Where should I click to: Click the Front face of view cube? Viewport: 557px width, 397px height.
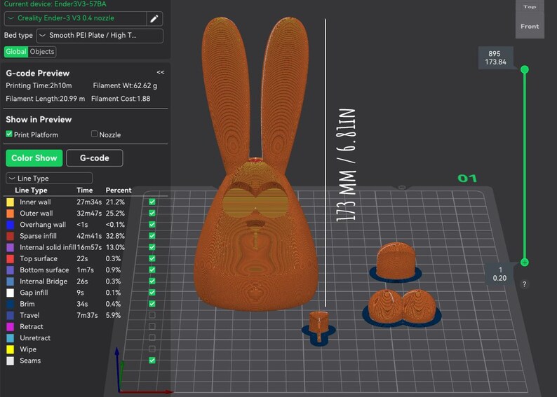[x=530, y=26]
